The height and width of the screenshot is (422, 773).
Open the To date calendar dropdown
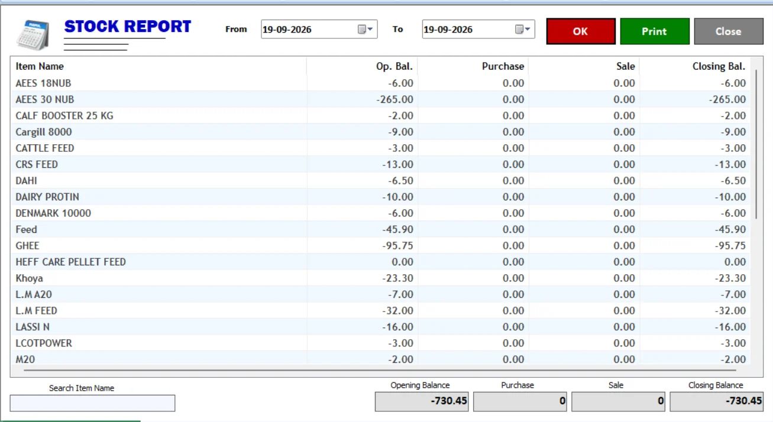click(523, 30)
